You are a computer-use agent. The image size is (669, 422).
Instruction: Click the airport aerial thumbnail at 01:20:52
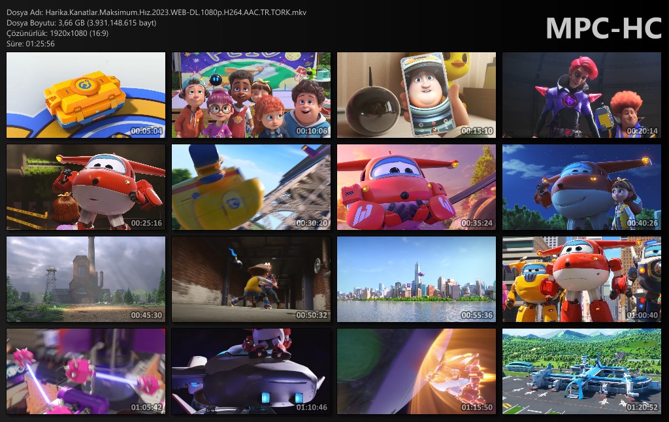(x=581, y=372)
